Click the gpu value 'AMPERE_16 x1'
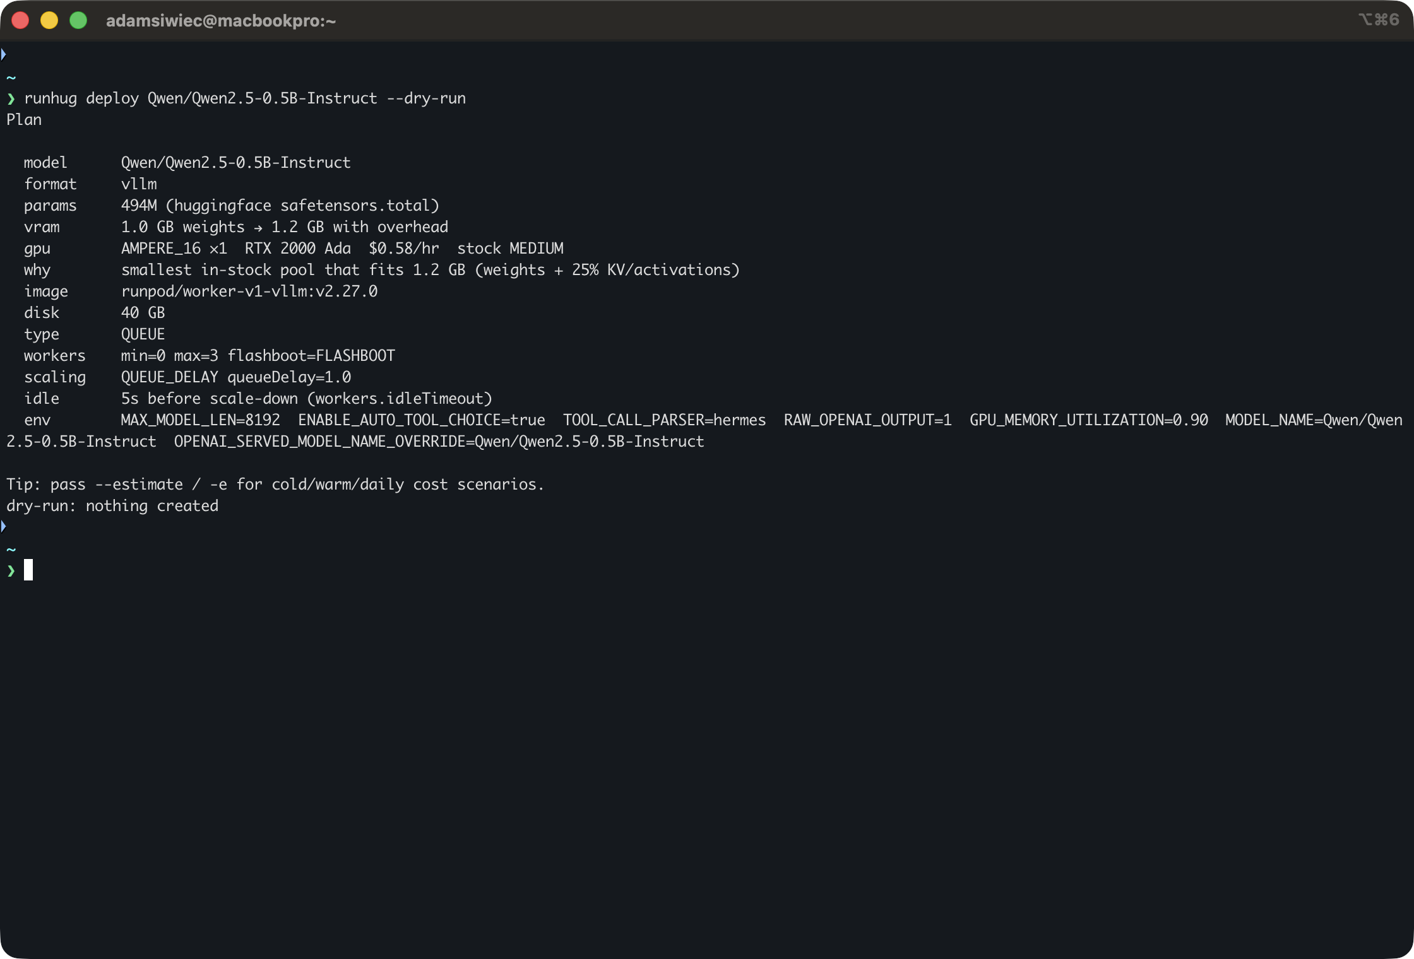Image resolution: width=1414 pixels, height=959 pixels. pos(174,249)
